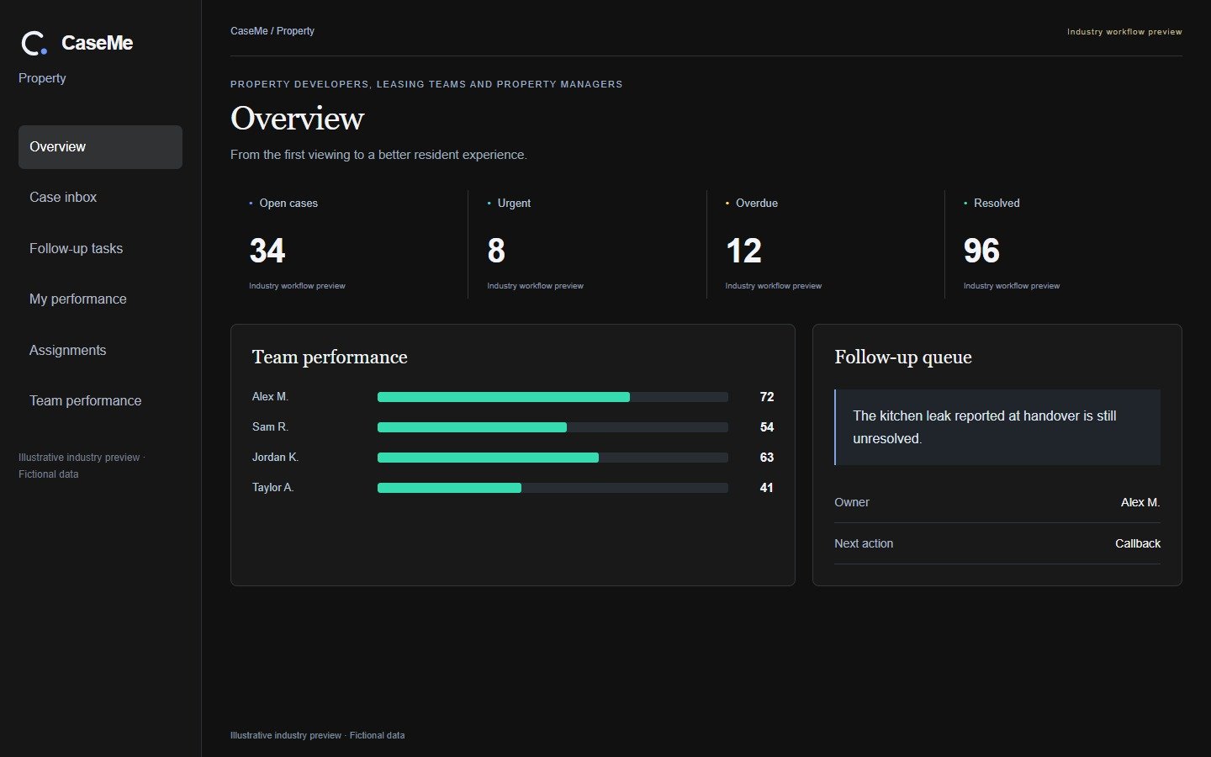The image size is (1211, 757).
Task: Click the Overview page heading
Action: [298, 119]
